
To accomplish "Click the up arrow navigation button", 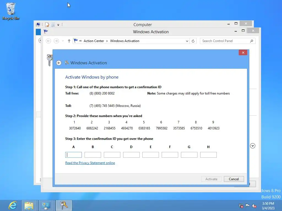I will [69, 41].
